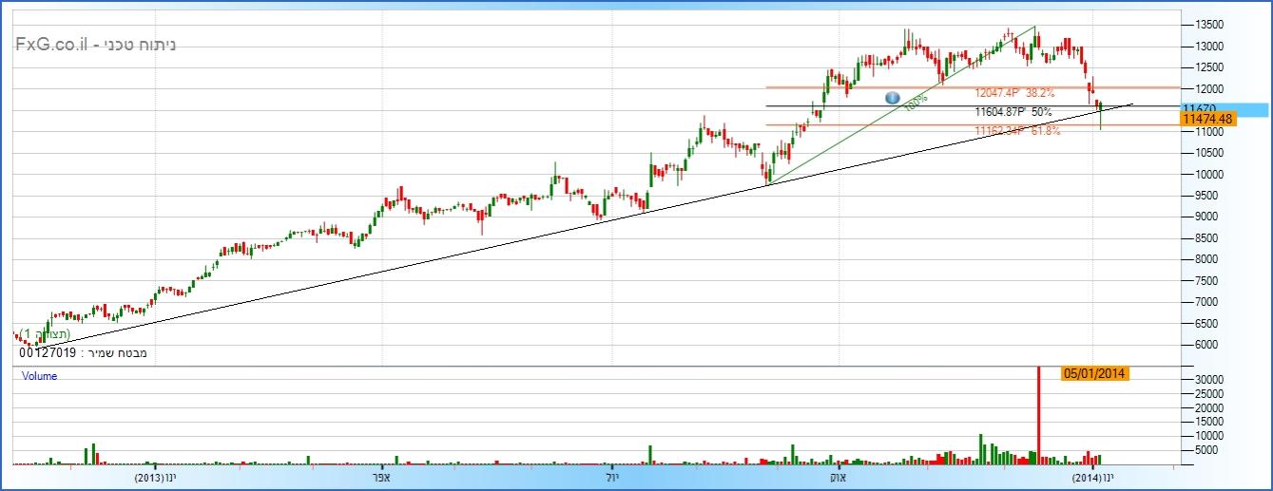
Task: Select the 38.2% Fibonacci level label
Action: coord(1014,93)
